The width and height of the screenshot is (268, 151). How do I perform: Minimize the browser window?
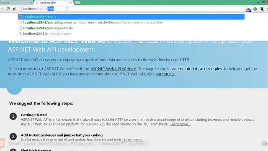click(x=258, y=2)
